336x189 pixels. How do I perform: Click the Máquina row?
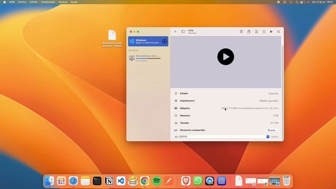[227, 108]
